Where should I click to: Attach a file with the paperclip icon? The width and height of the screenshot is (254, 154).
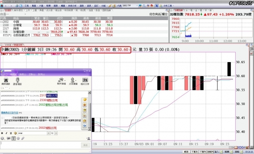pyautogui.click(x=23, y=138)
